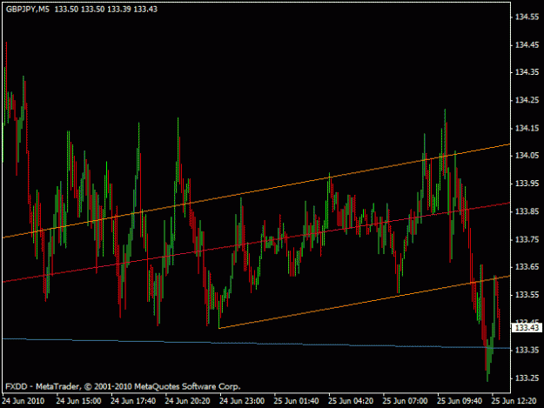Click the 134.35 price axis label
Screen dimensions: 544x408
click(x=527, y=72)
